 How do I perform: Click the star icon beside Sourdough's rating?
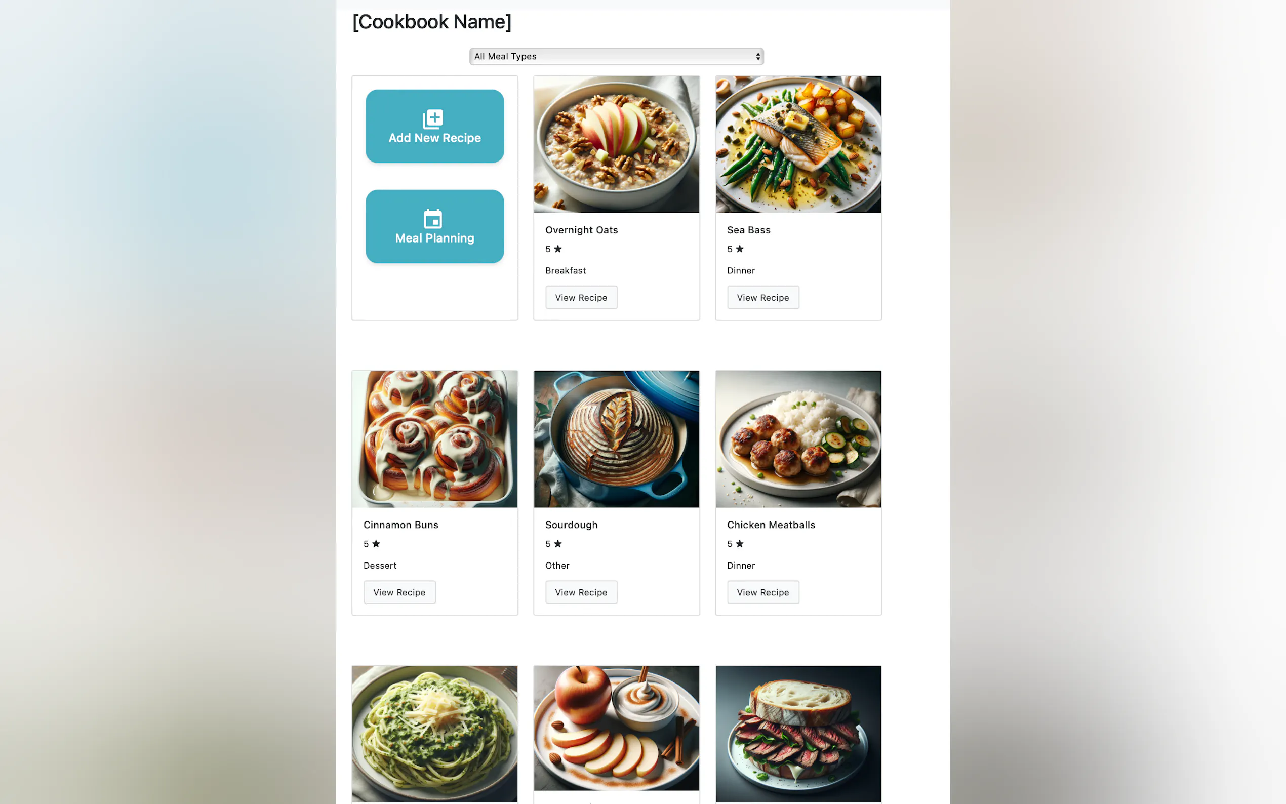[557, 543]
